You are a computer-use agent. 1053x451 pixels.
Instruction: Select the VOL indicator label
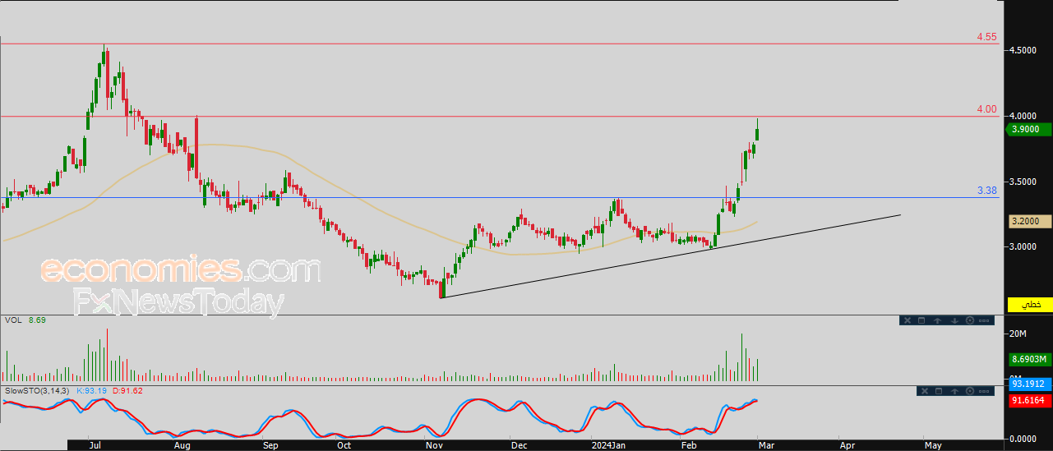(x=12, y=320)
